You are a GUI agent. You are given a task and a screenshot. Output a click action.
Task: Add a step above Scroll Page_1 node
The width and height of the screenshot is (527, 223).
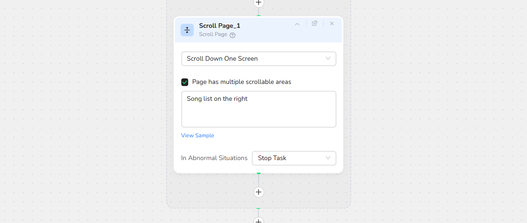pos(258,3)
